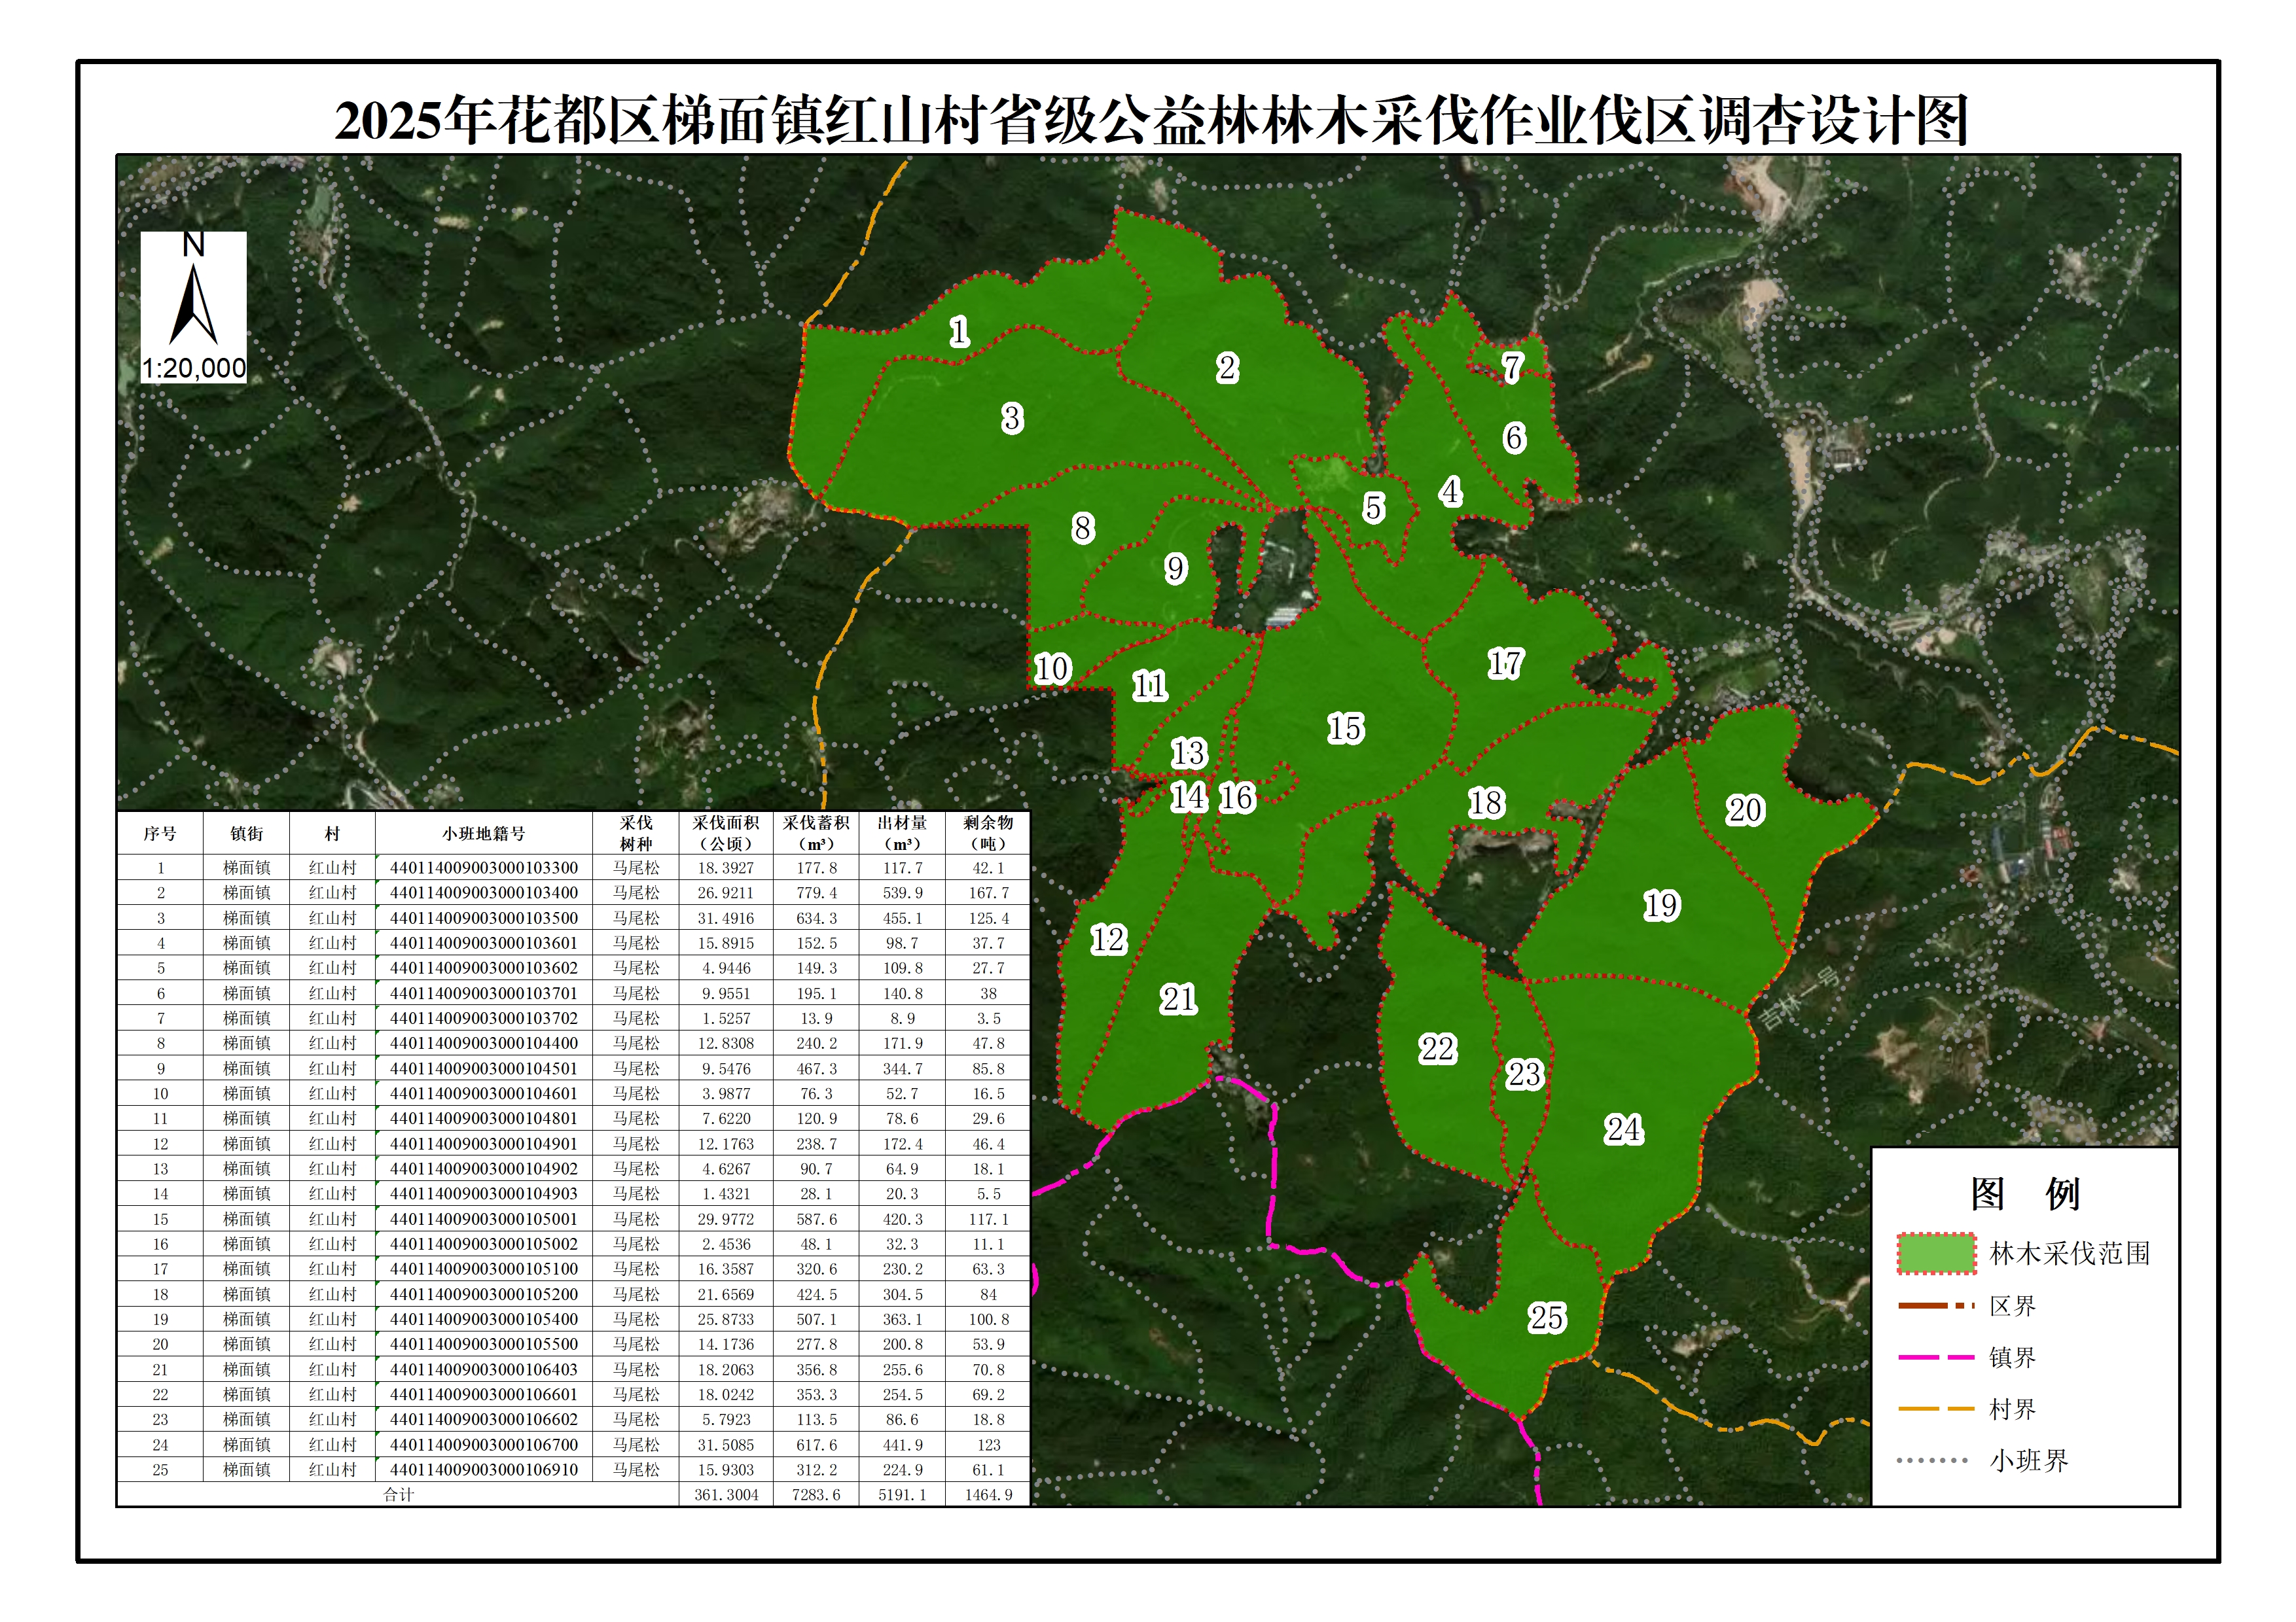Click parcel number 3 label
2296x1622 pixels.
click(x=1012, y=417)
